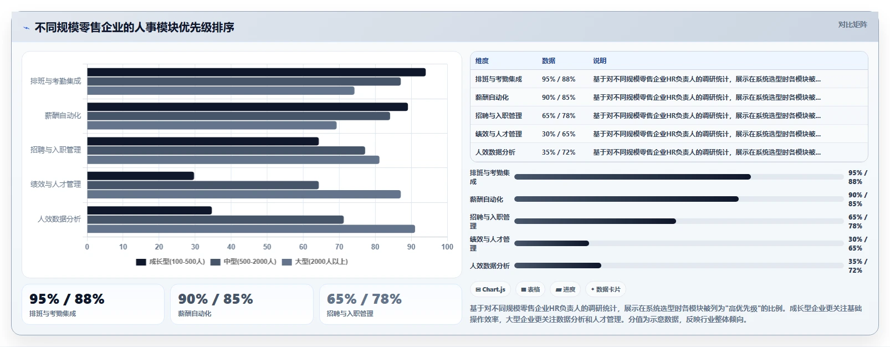Click table value 35% / 72%
Viewport: 890px width, 347px height.
click(x=559, y=152)
